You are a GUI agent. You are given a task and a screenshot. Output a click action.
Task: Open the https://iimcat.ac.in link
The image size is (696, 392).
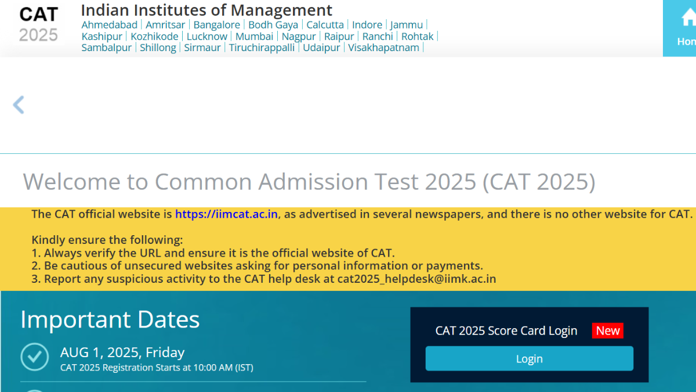(x=227, y=214)
